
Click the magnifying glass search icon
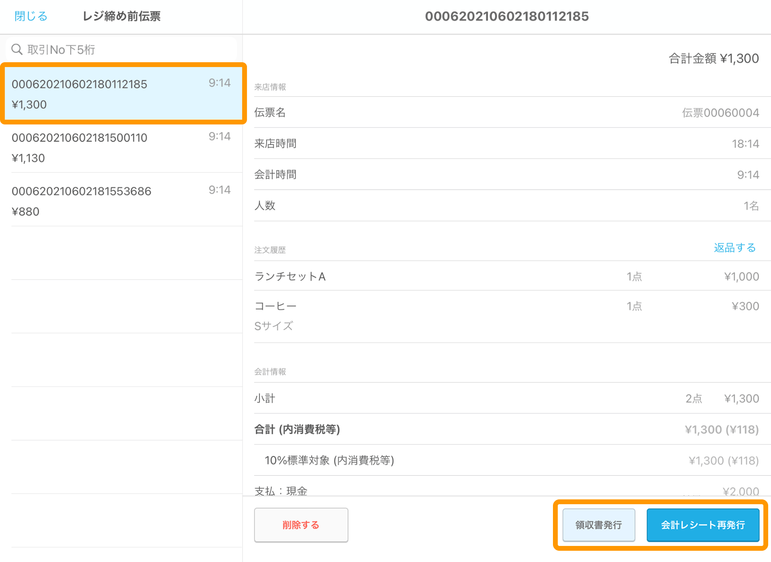click(17, 49)
